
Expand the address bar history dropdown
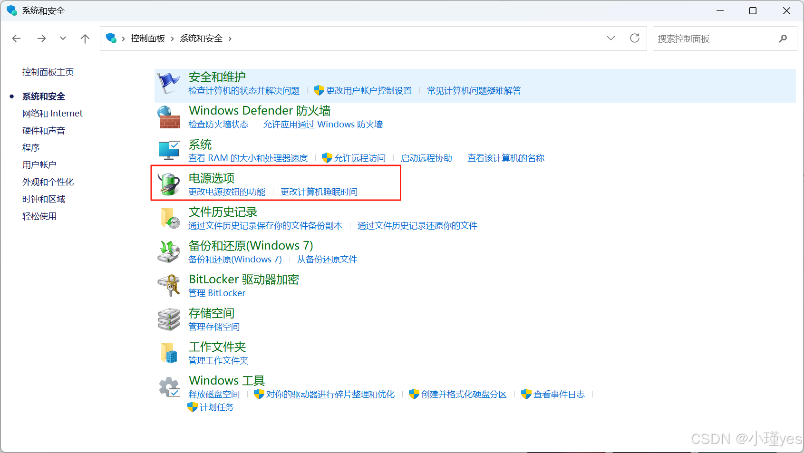click(x=611, y=38)
